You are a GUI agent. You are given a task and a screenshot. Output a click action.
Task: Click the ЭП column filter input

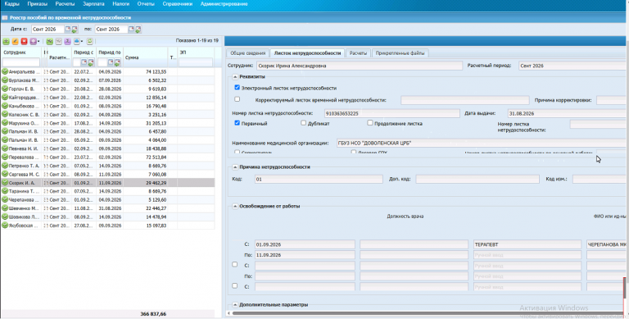[196, 62]
